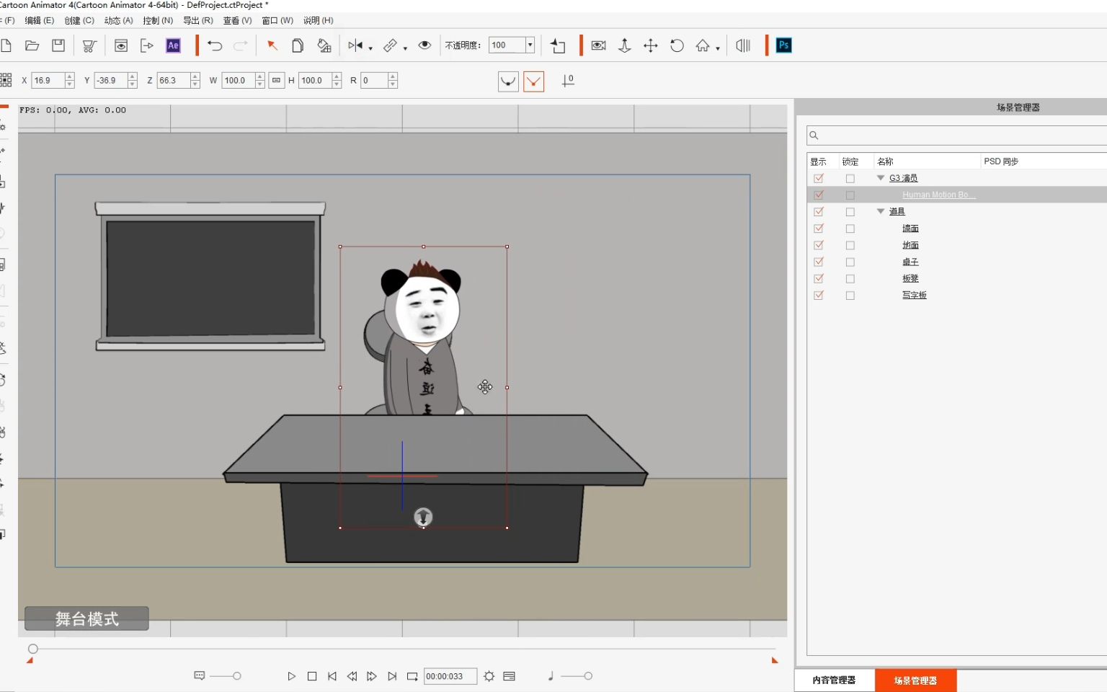Click the R rotation stepper arrows
This screenshot has height=692, width=1107.
coord(393,81)
